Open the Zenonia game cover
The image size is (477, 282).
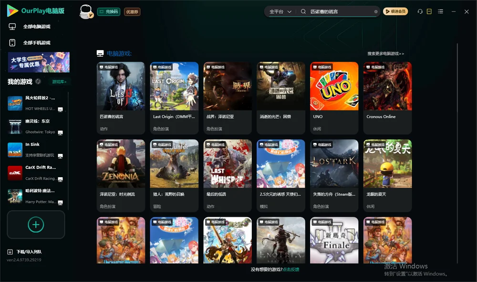(121, 163)
